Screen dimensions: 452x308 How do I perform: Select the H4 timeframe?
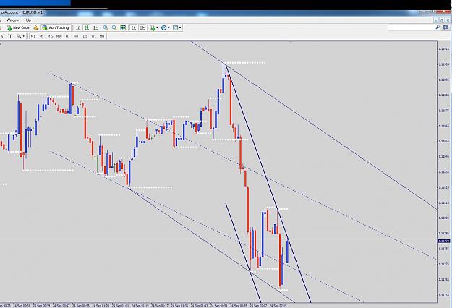(x=76, y=36)
